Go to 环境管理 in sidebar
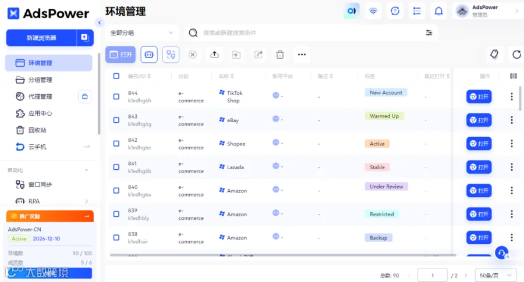The height and width of the screenshot is (282, 524). 49,63
